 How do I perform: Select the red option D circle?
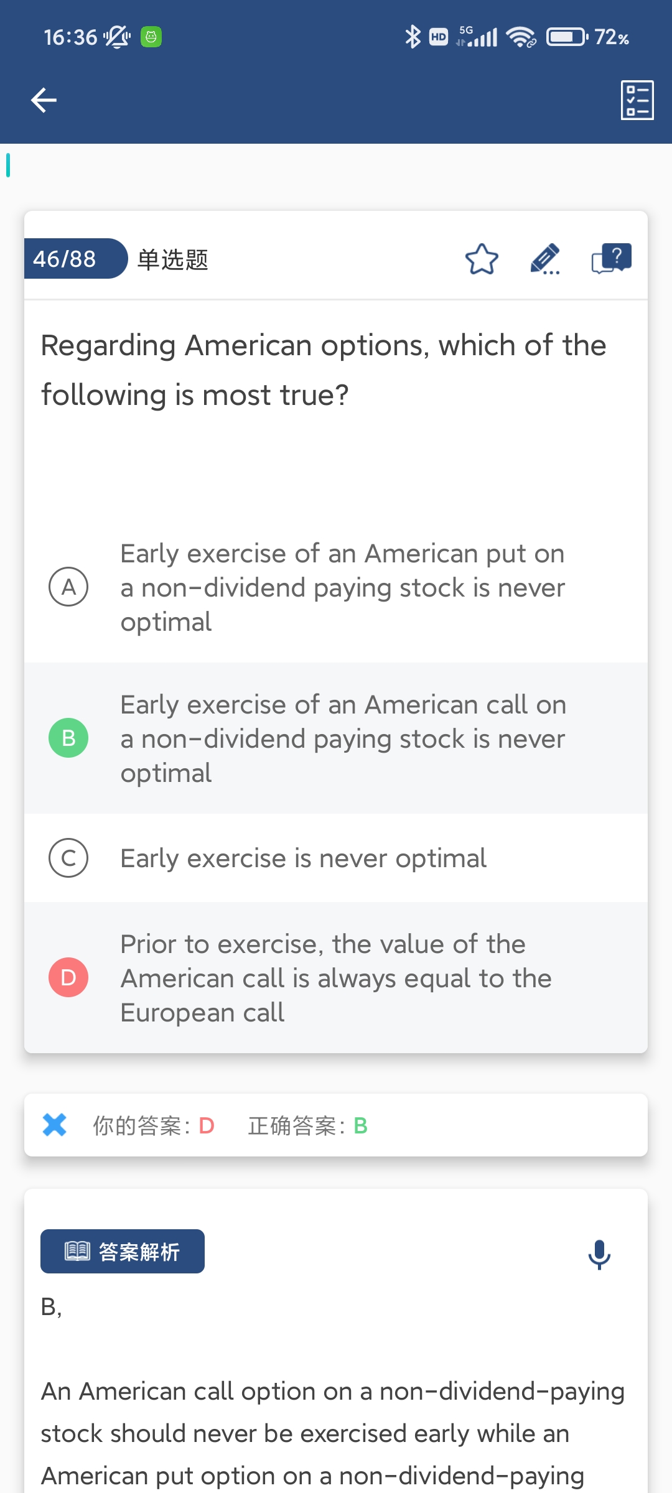[68, 977]
